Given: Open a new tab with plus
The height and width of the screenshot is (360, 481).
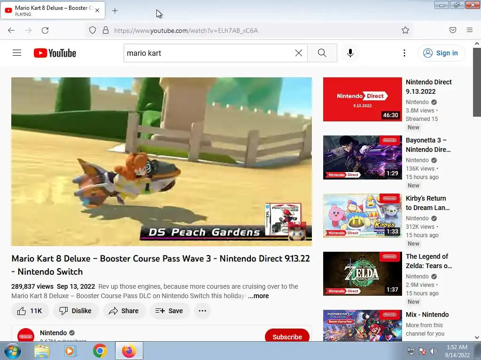Looking at the screenshot, I should (x=115, y=11).
